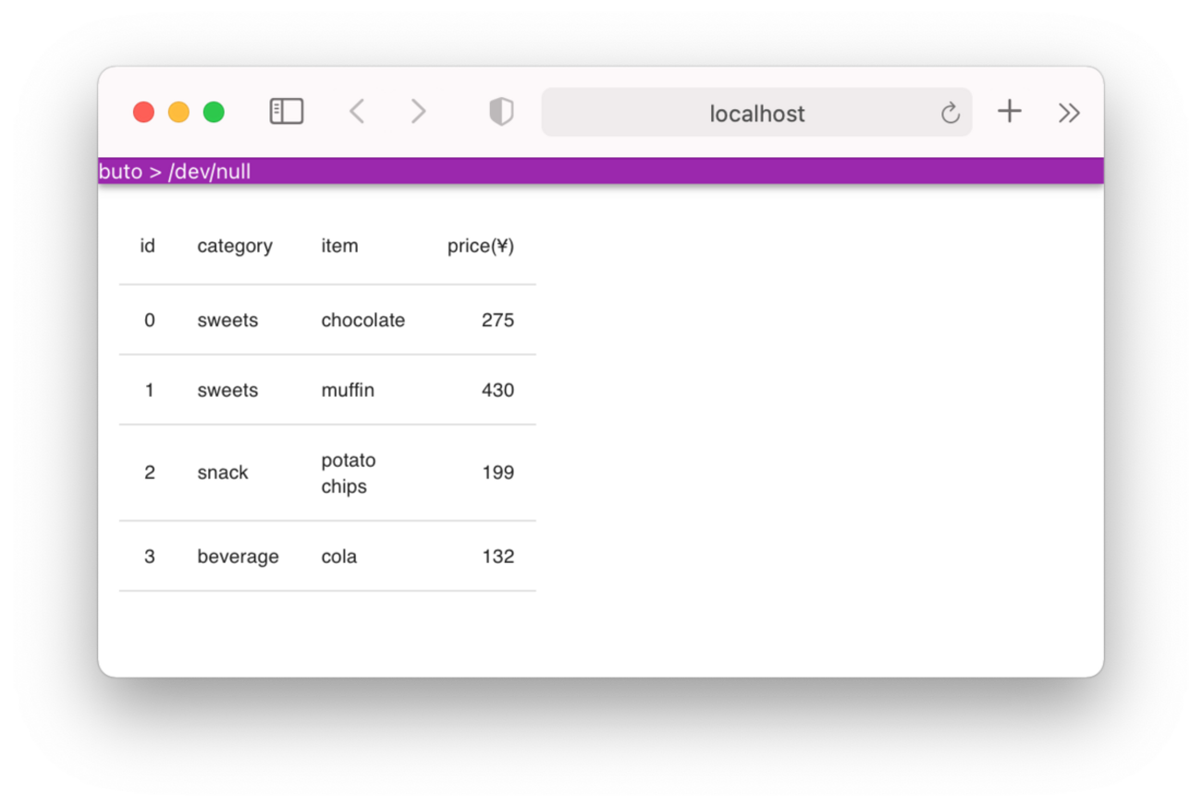The height and width of the screenshot is (807, 1202).
Task: Sort by the category column header
Action: click(235, 246)
